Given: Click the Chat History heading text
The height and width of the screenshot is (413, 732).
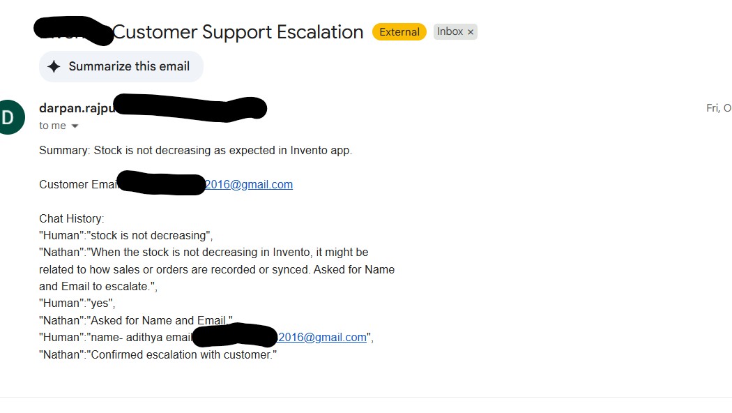Looking at the screenshot, I should [x=71, y=218].
